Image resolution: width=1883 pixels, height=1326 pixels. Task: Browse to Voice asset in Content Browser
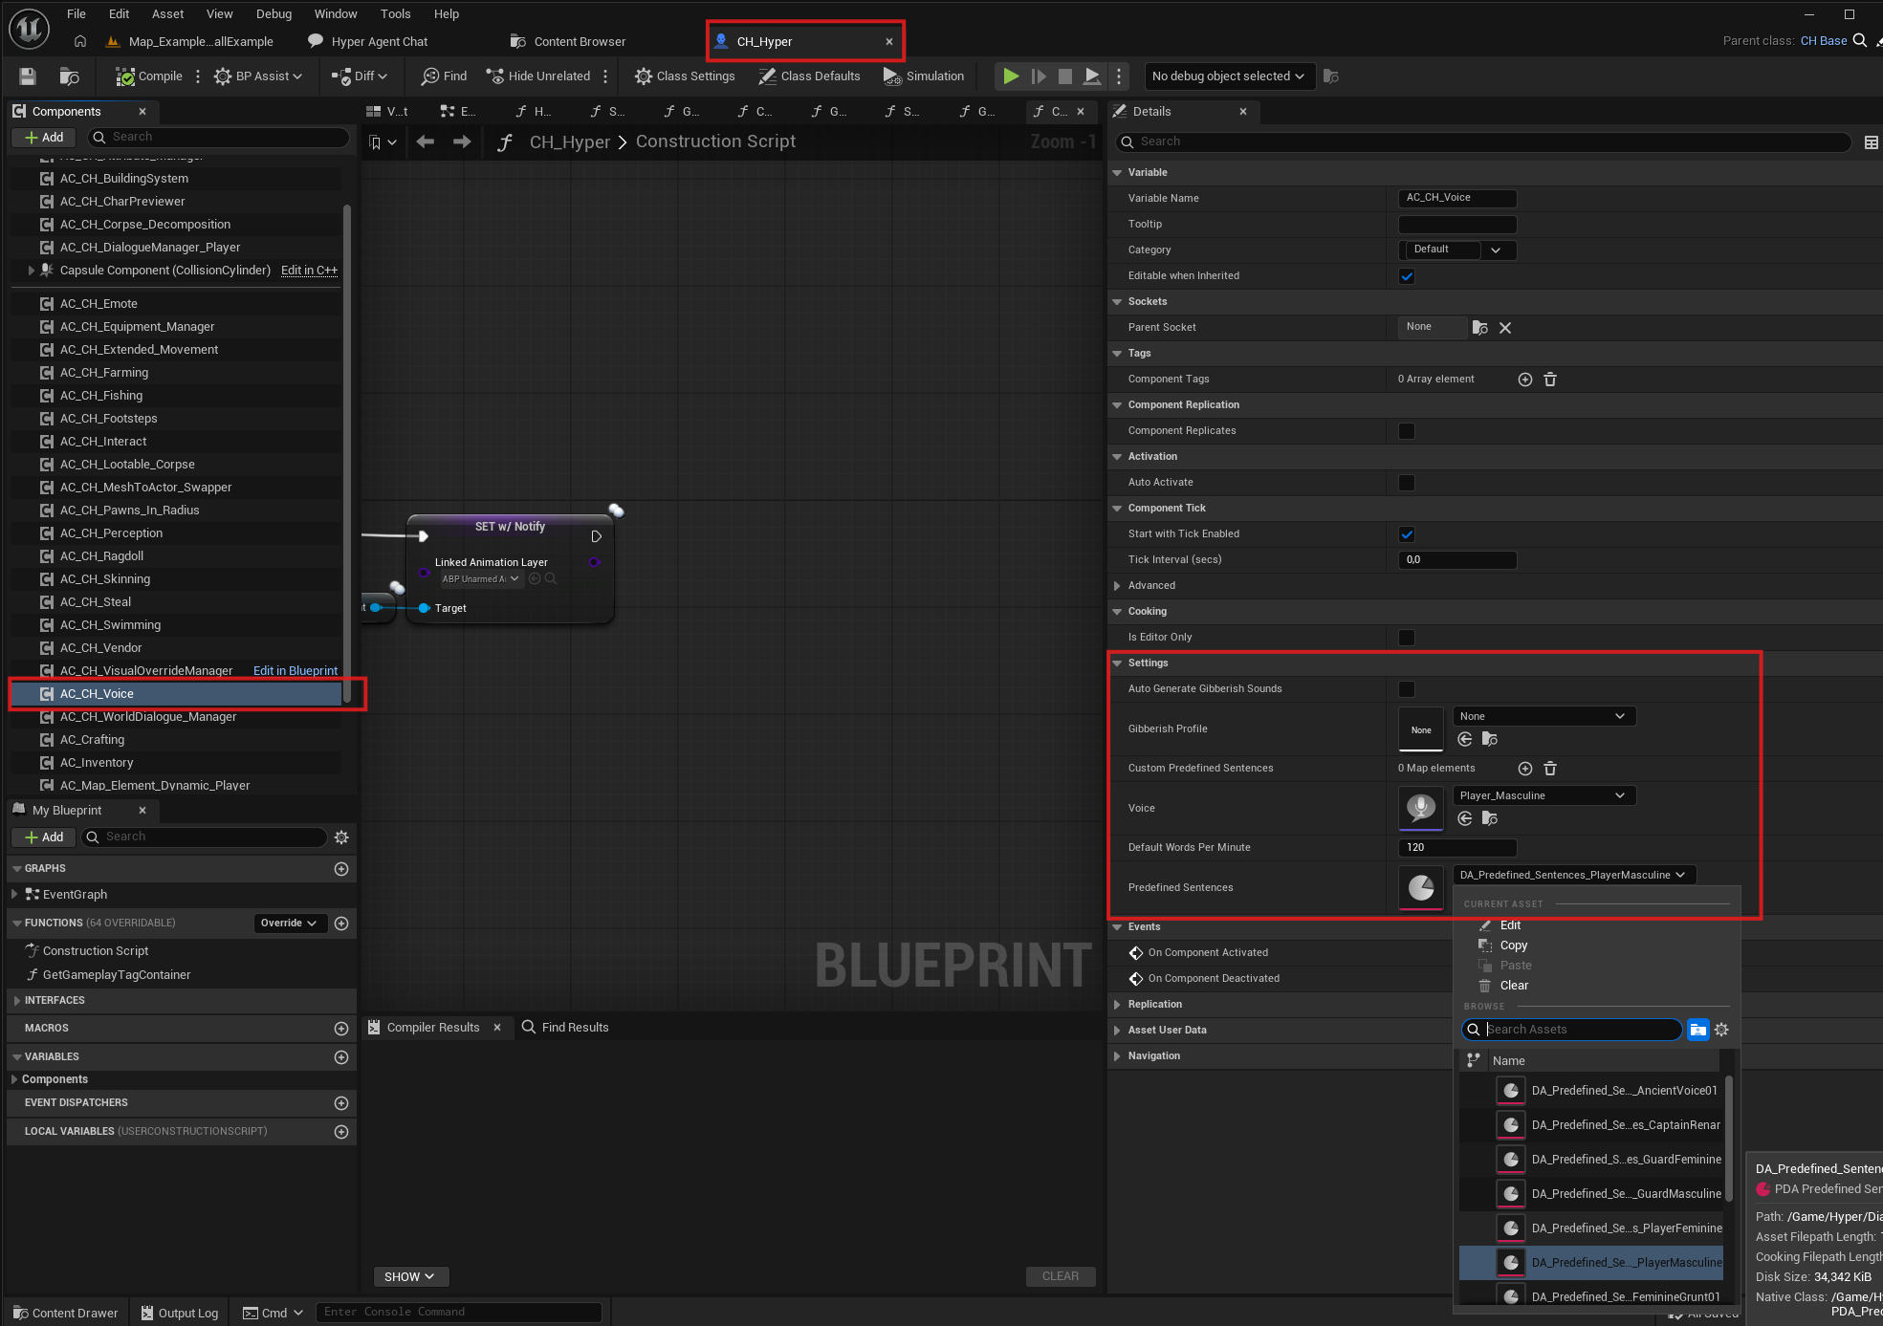(x=1489, y=818)
